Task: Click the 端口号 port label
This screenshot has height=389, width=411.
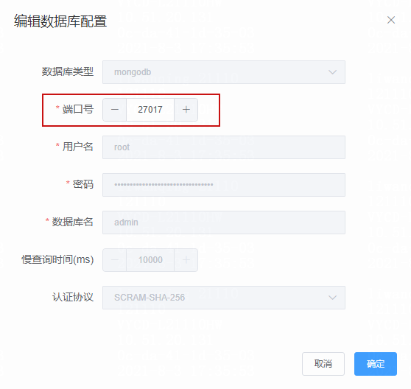Action: tap(78, 109)
